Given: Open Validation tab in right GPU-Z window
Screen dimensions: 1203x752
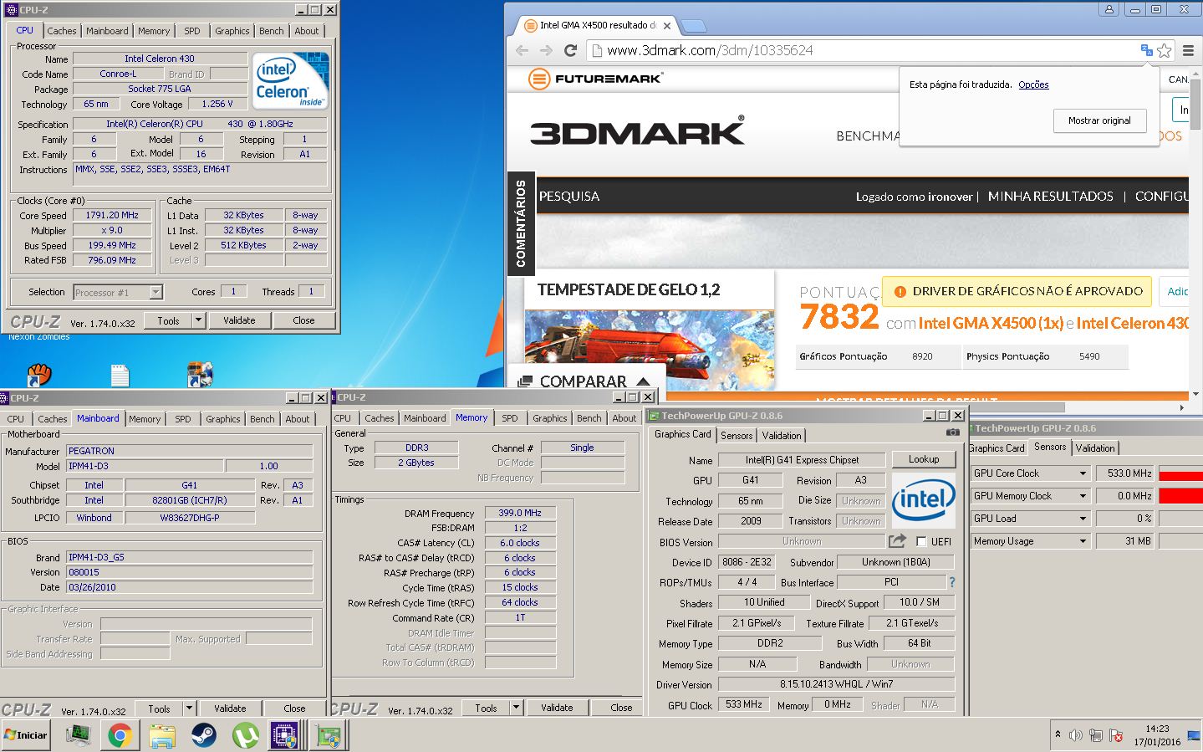Looking at the screenshot, I should [1095, 448].
